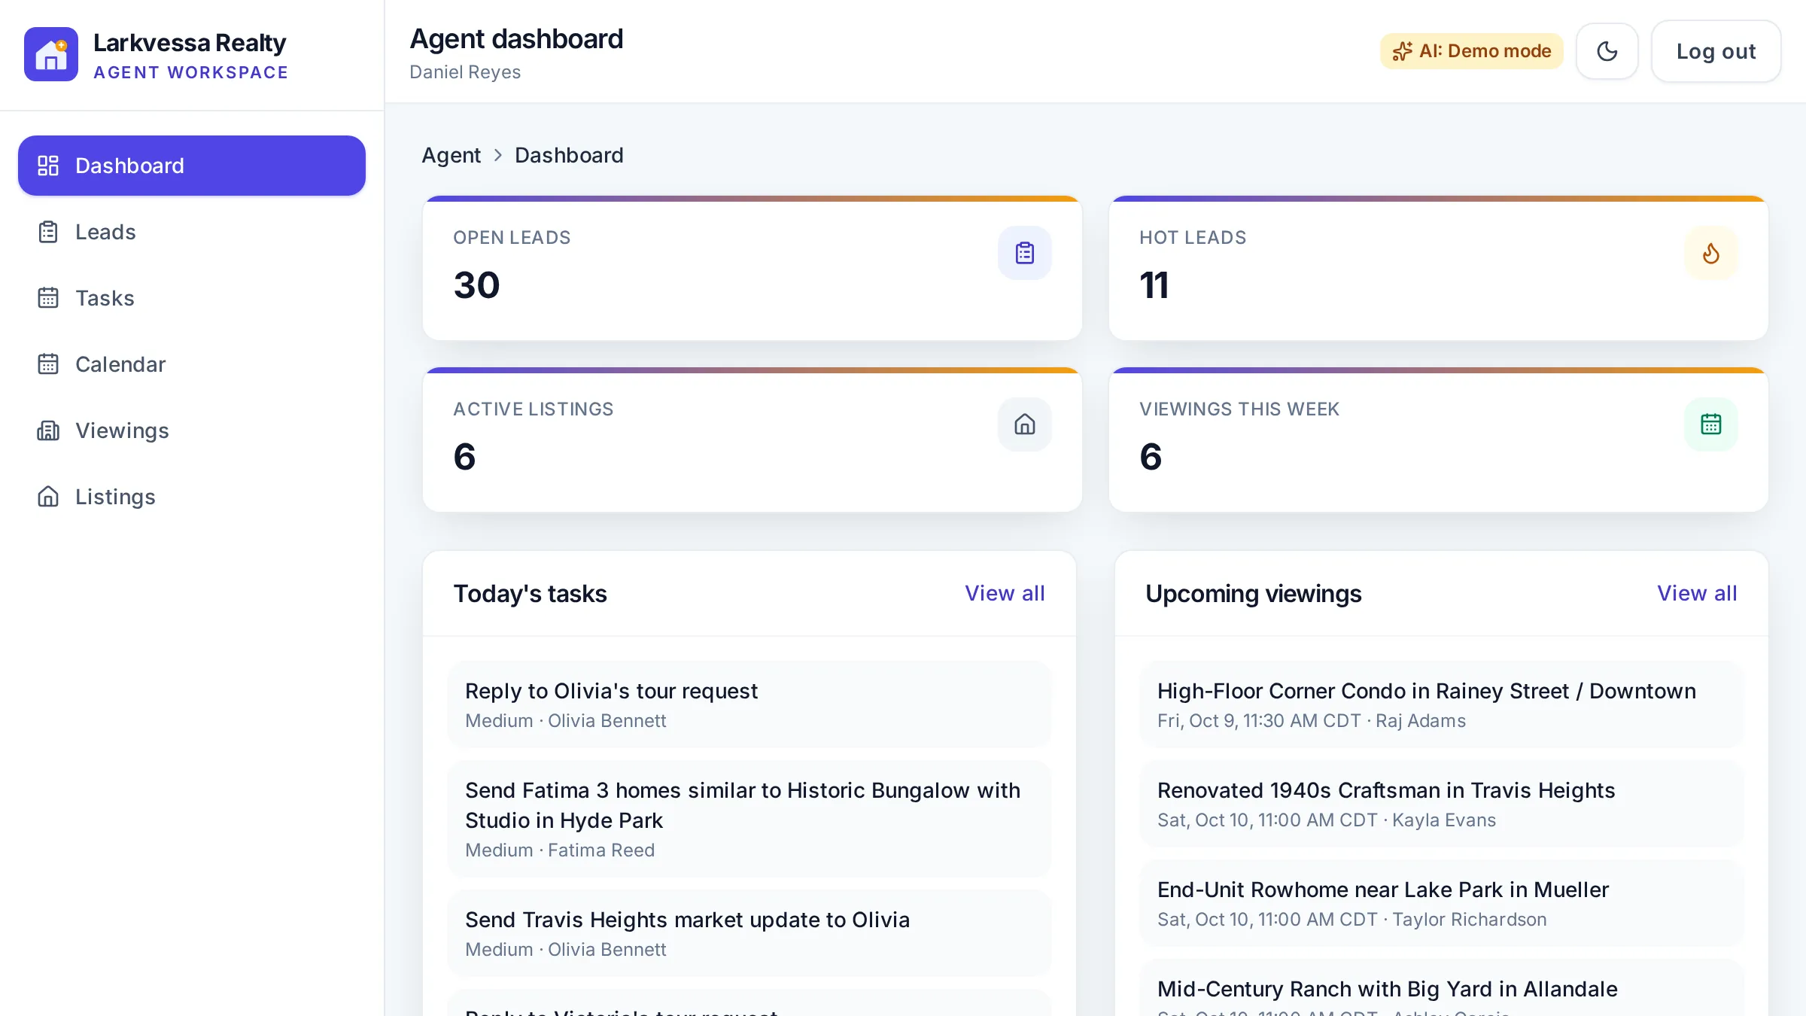Open the Mid-Century Ranch in Allandale viewing

(x=1442, y=989)
